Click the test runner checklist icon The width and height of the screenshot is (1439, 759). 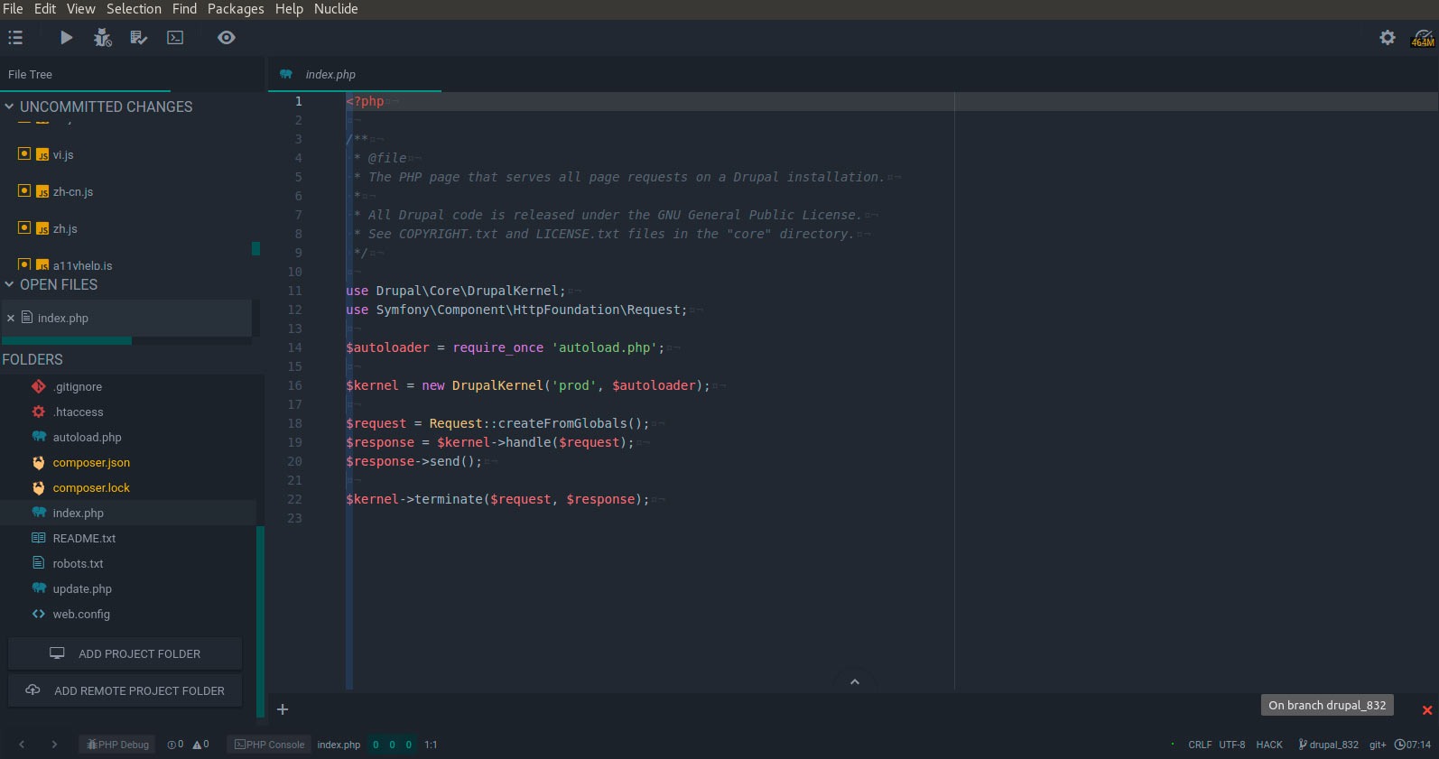click(x=138, y=38)
